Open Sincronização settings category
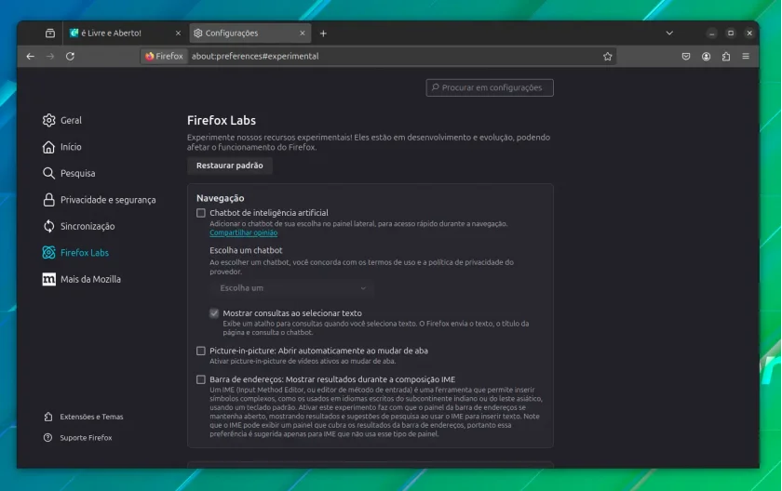This screenshot has width=782, height=491. click(79, 226)
